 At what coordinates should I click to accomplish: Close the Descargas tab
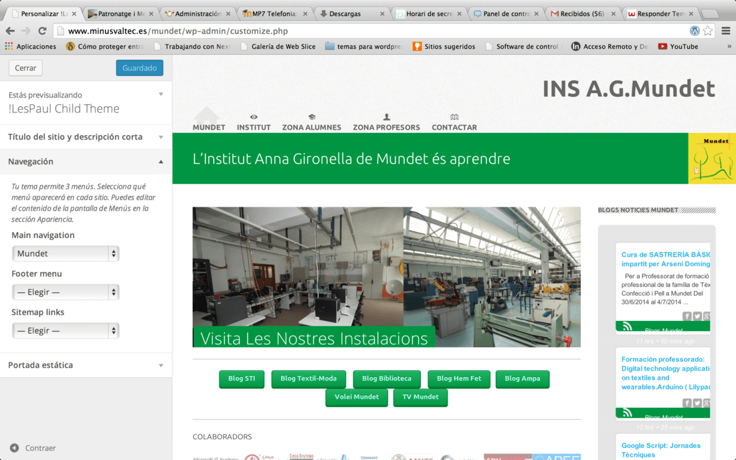tap(382, 14)
